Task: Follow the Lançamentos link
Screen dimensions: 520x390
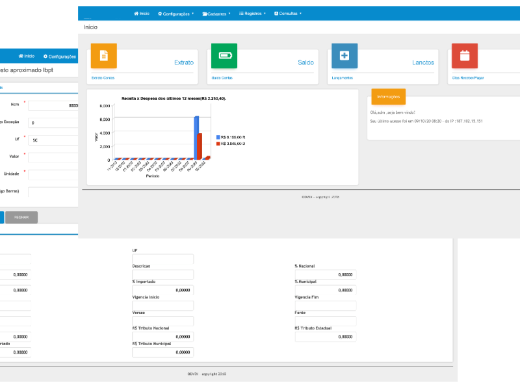Action: pyautogui.click(x=343, y=78)
